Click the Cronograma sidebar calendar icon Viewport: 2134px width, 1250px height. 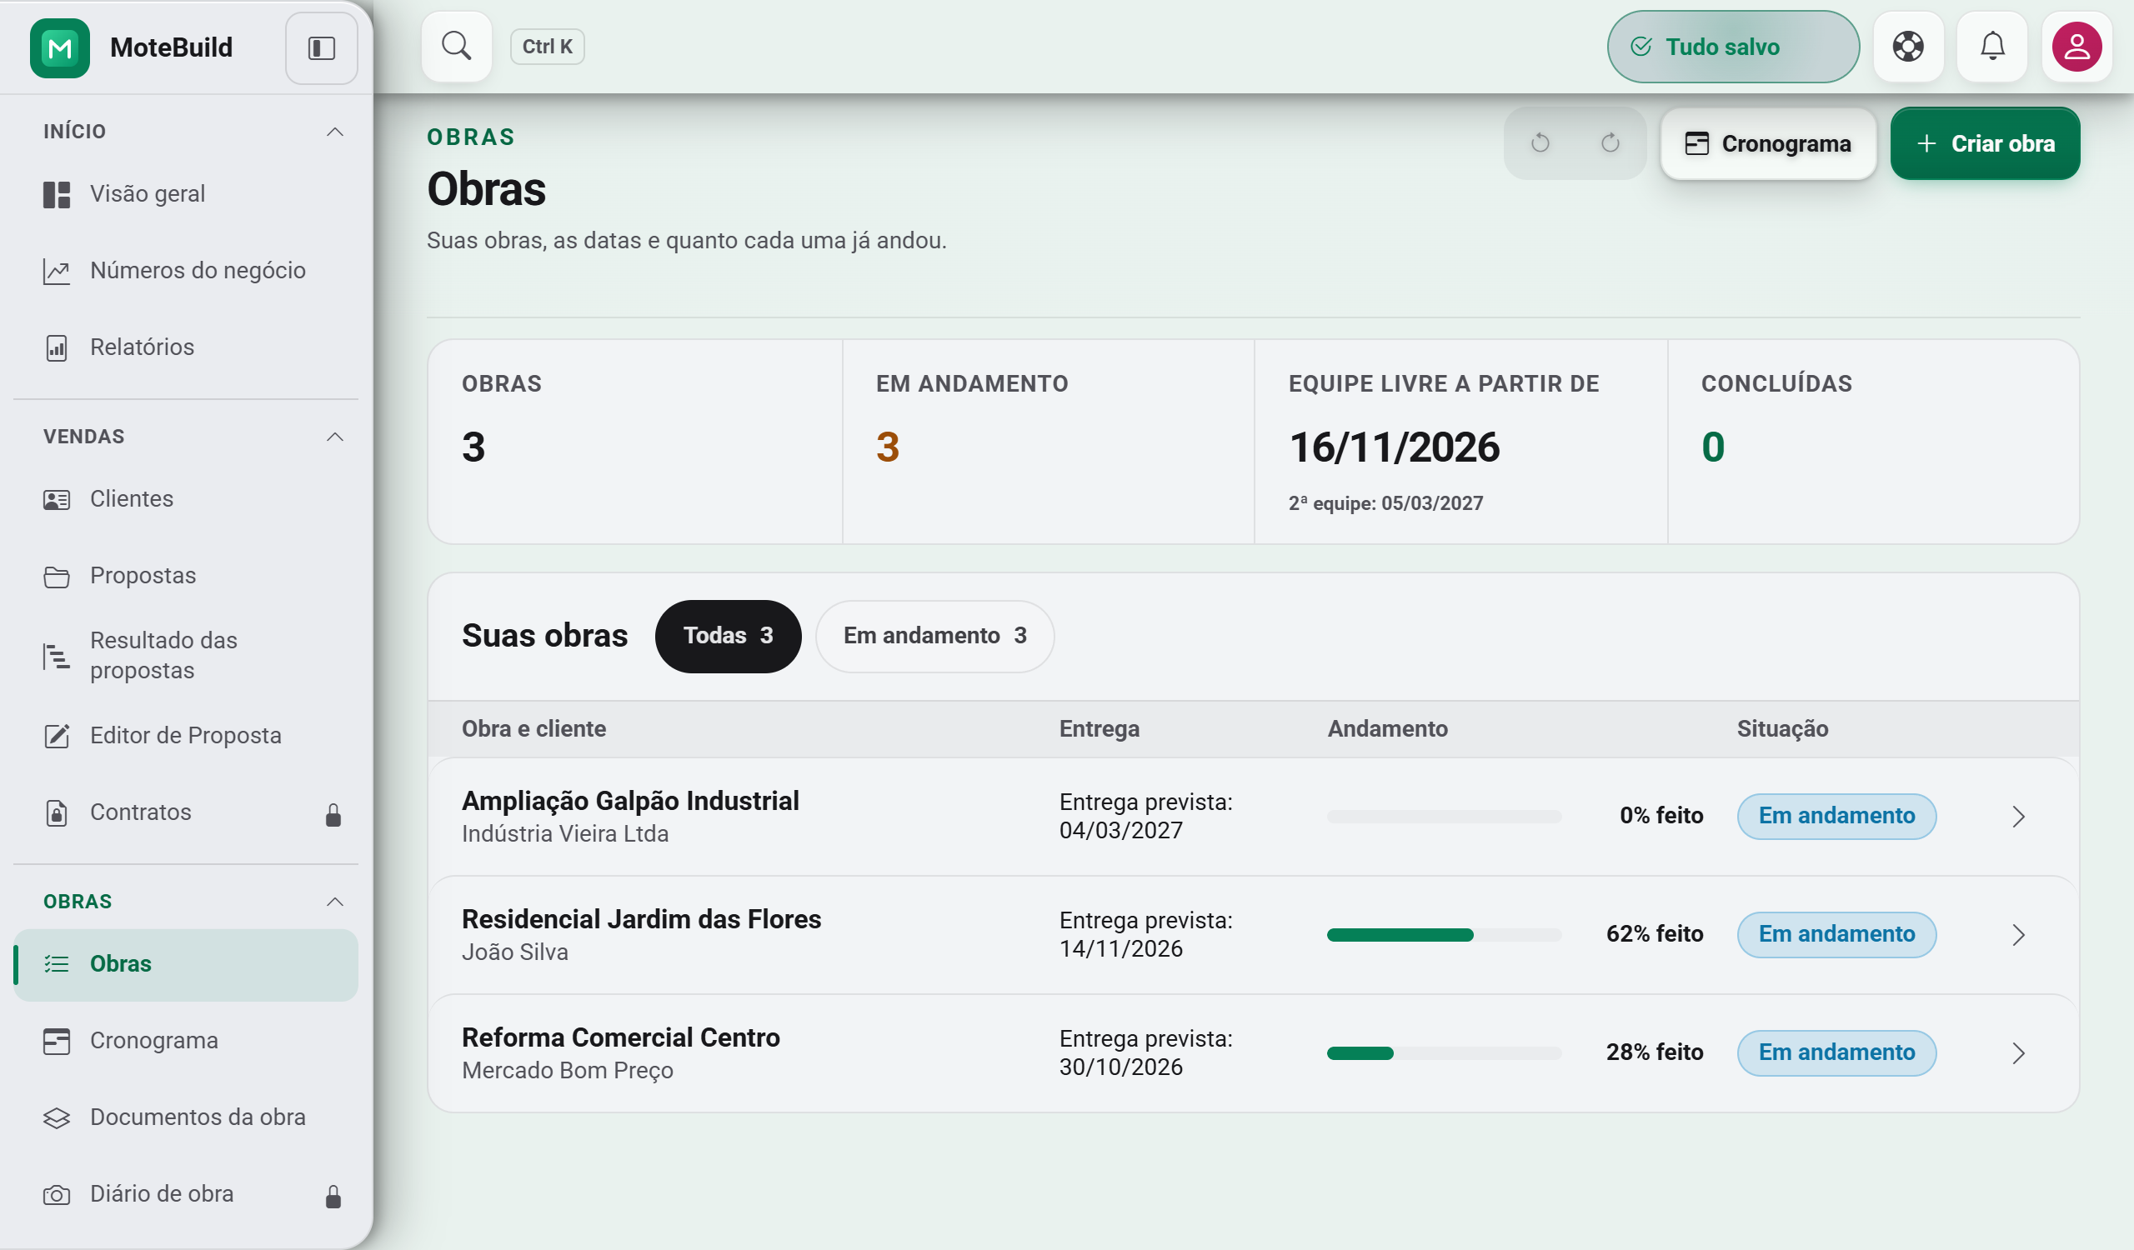[57, 1041]
